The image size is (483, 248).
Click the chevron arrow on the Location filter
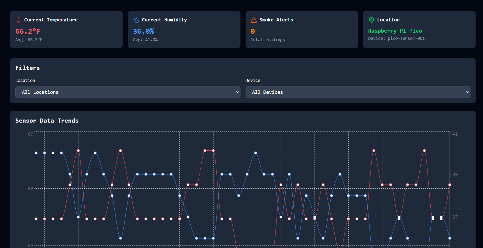coord(237,92)
